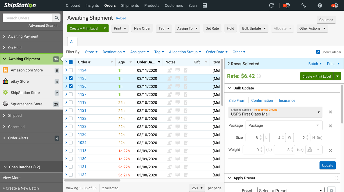Click the Search Orders input field

point(27,18)
